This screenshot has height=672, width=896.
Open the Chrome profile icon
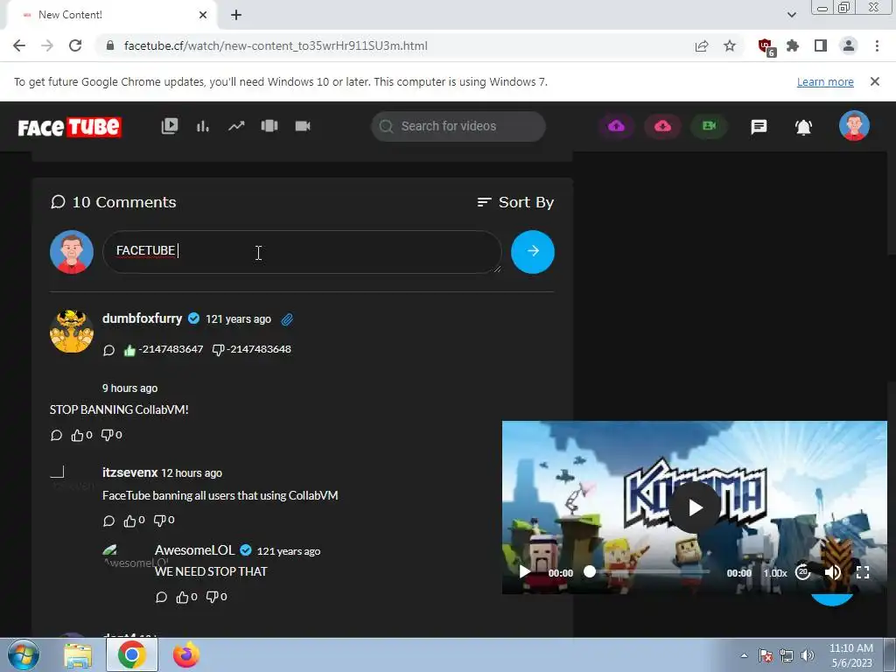pos(849,45)
